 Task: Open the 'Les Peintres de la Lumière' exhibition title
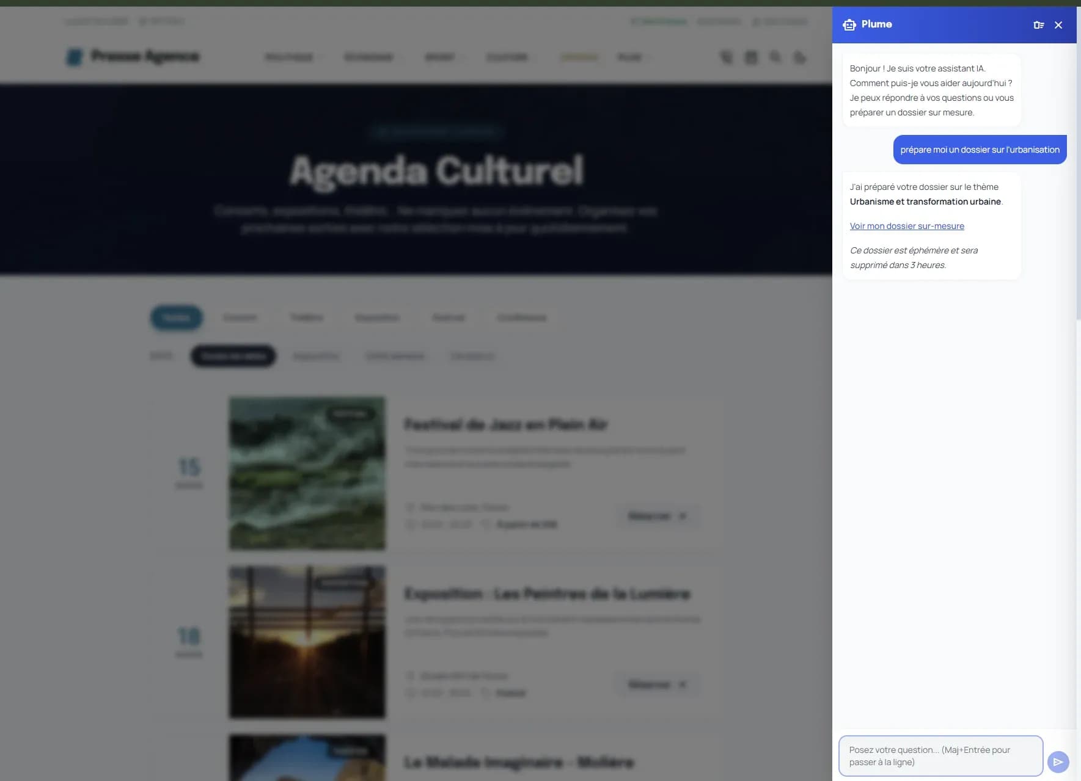(x=548, y=594)
